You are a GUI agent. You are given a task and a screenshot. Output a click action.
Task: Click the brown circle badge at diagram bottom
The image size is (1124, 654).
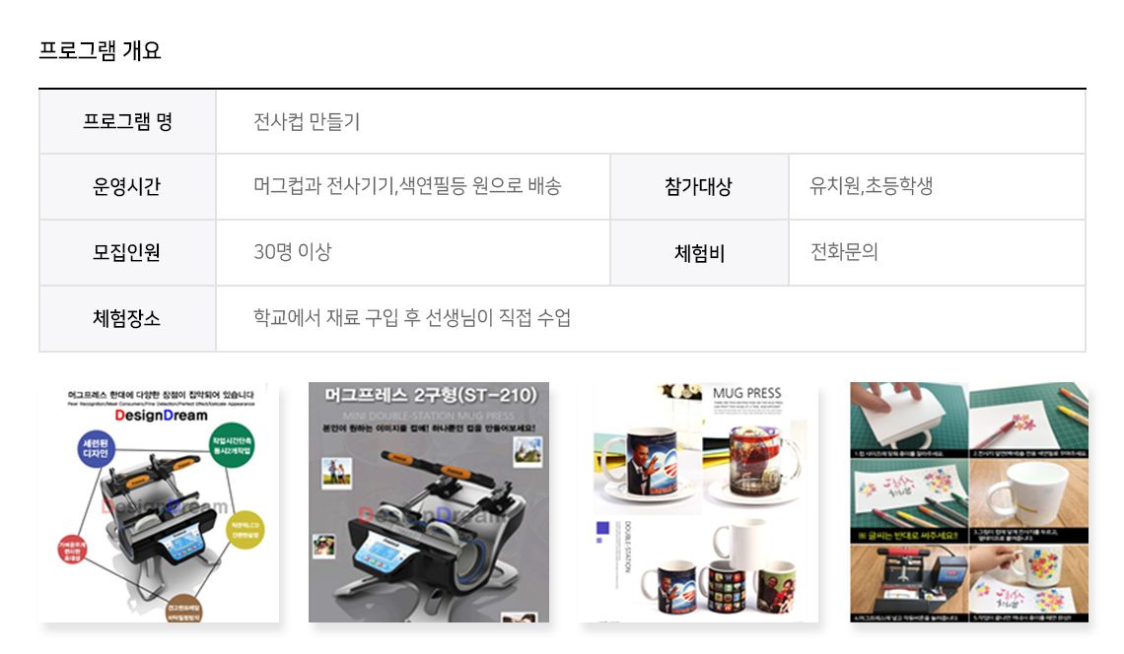pyautogui.click(x=183, y=608)
